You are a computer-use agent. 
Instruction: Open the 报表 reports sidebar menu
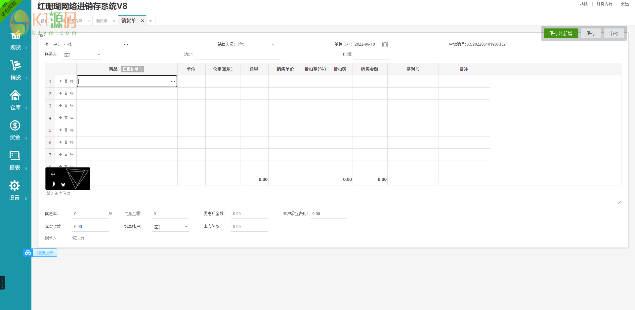click(x=15, y=161)
